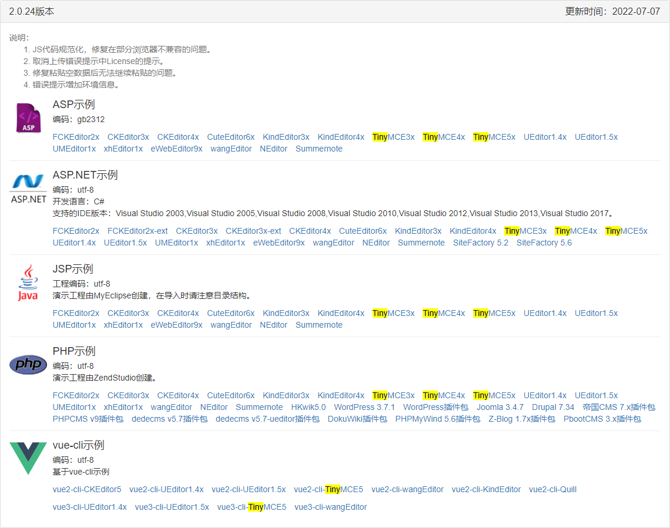Click the 2.0.24版本 header title
This screenshot has width=670, height=528.
click(32, 12)
